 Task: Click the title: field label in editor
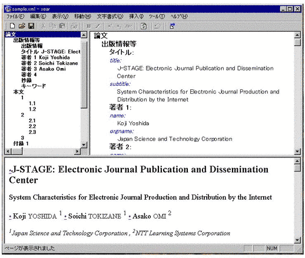tap(116, 61)
